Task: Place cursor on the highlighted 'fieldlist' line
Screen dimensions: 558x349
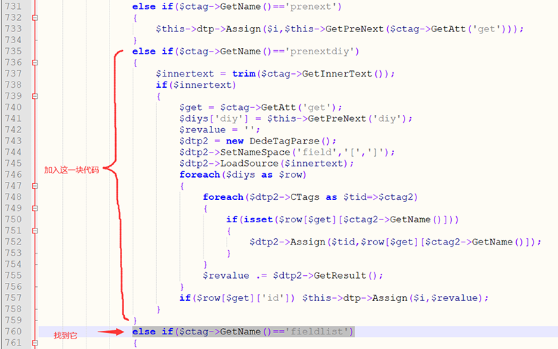Action: pos(243,332)
